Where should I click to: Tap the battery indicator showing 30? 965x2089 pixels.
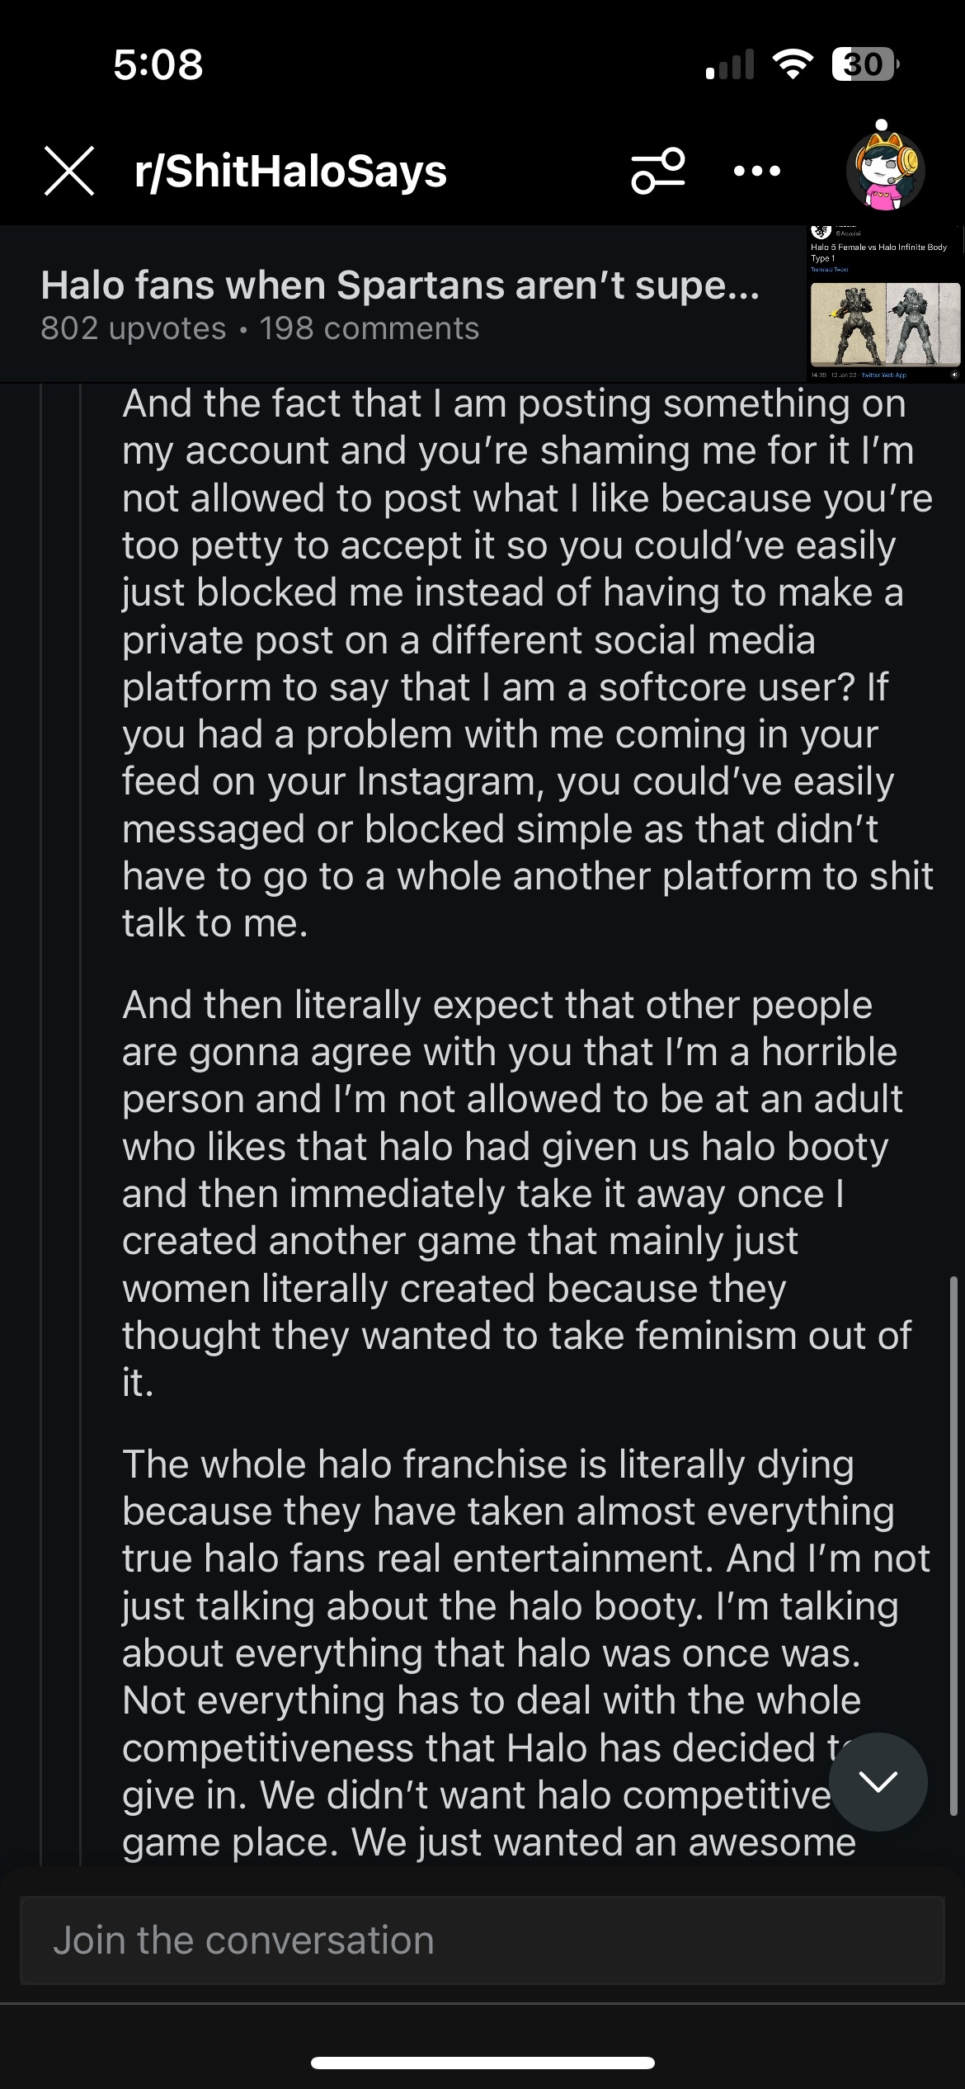pos(864,64)
